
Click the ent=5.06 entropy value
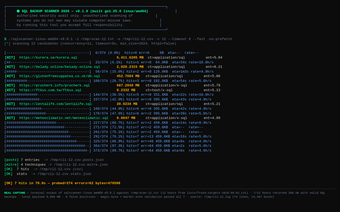pos(212,76)
